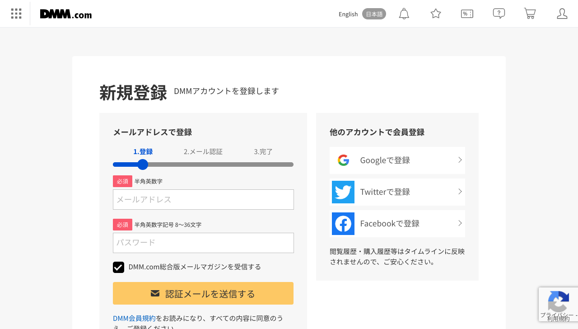This screenshot has height=329, width=578.
Task: Go to DMM.com home logo
Action: tap(66, 14)
